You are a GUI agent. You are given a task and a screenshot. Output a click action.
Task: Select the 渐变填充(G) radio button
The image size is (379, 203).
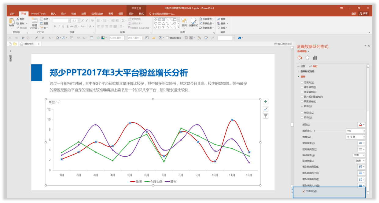pos(302,92)
